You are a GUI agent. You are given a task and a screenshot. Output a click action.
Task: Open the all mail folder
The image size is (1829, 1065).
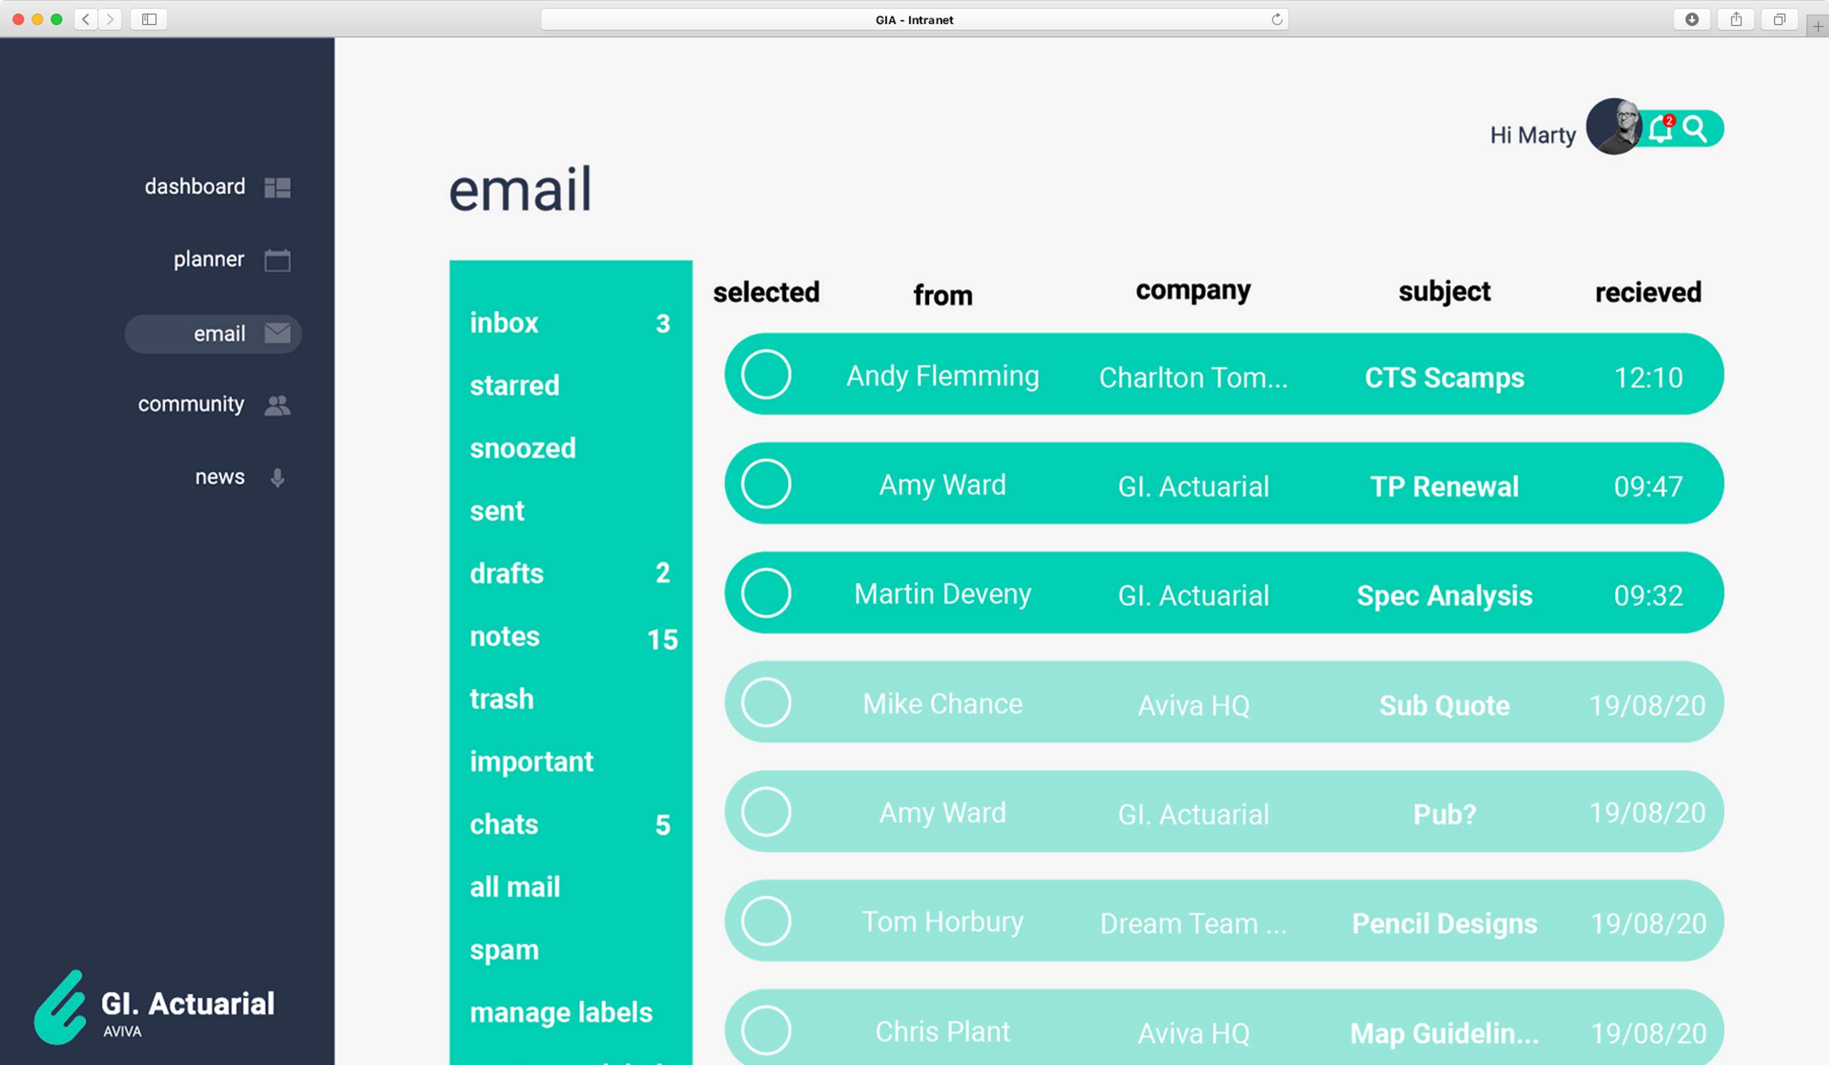click(515, 886)
